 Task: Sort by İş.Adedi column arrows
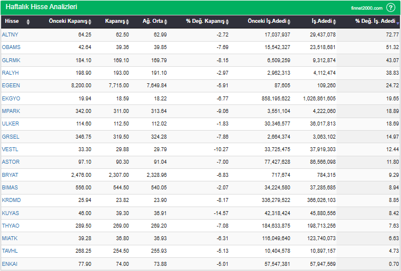(x=335, y=22)
